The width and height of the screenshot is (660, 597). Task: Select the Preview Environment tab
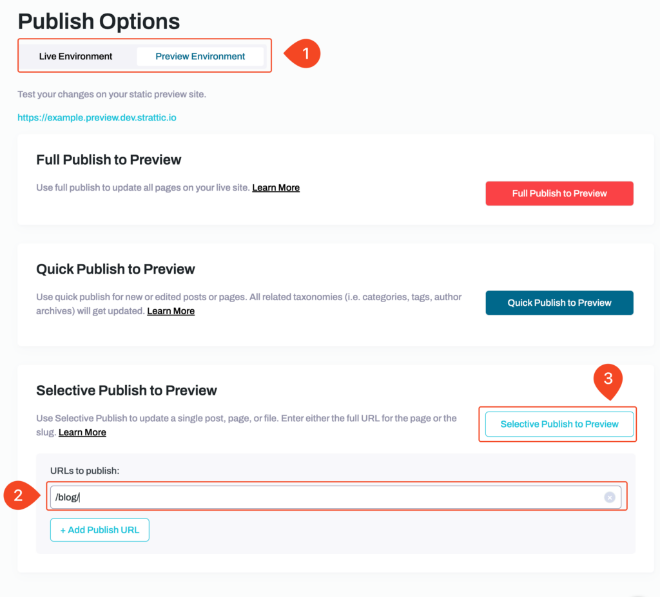pos(200,57)
